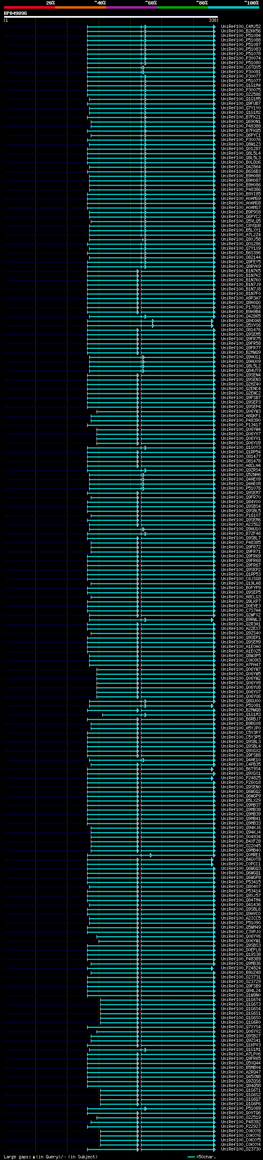Select hit UniRef100_B2KK56
The width and height of the screenshot is (263, 1160).
coord(241,31)
